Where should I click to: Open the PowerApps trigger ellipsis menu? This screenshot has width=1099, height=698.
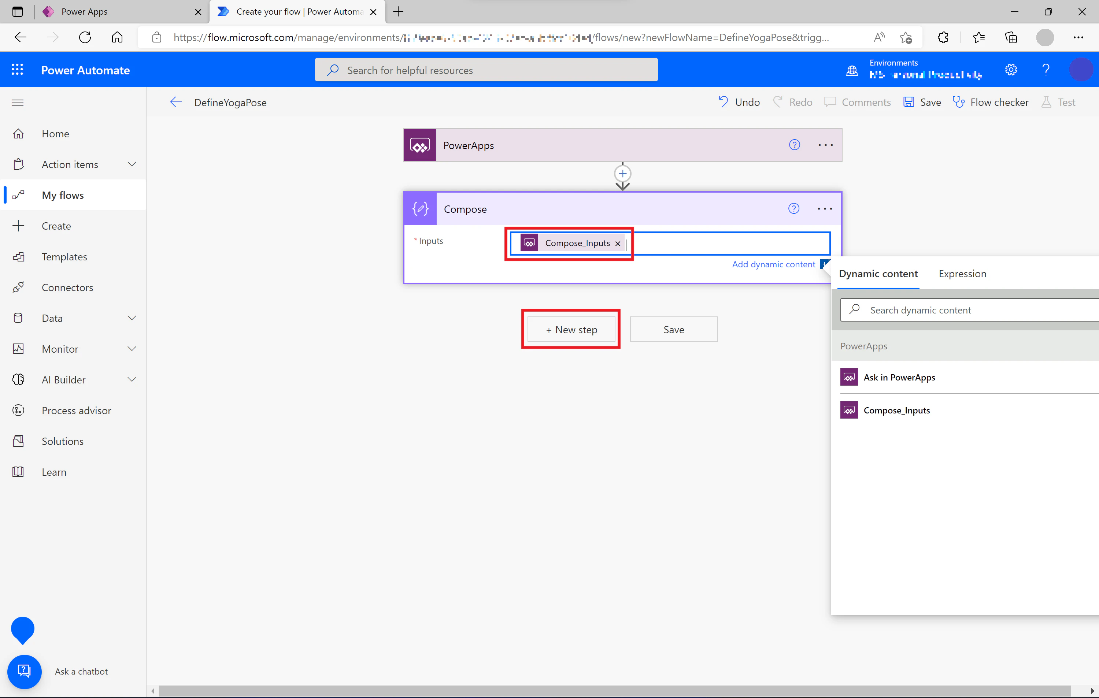[x=825, y=145]
